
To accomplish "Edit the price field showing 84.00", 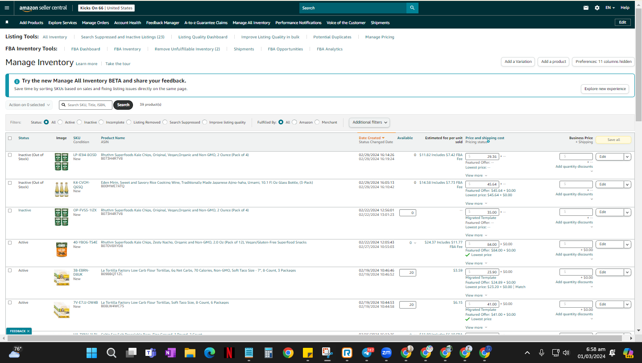I will 482,244.
